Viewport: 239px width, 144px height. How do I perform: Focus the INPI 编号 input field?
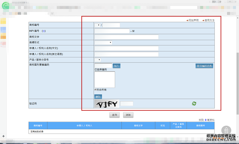click(x=112, y=31)
